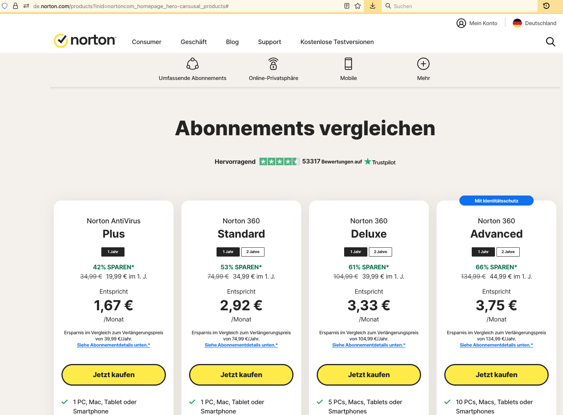Select the Online-Privatsphäre lock icon
This screenshot has width=563, height=415.
(273, 64)
